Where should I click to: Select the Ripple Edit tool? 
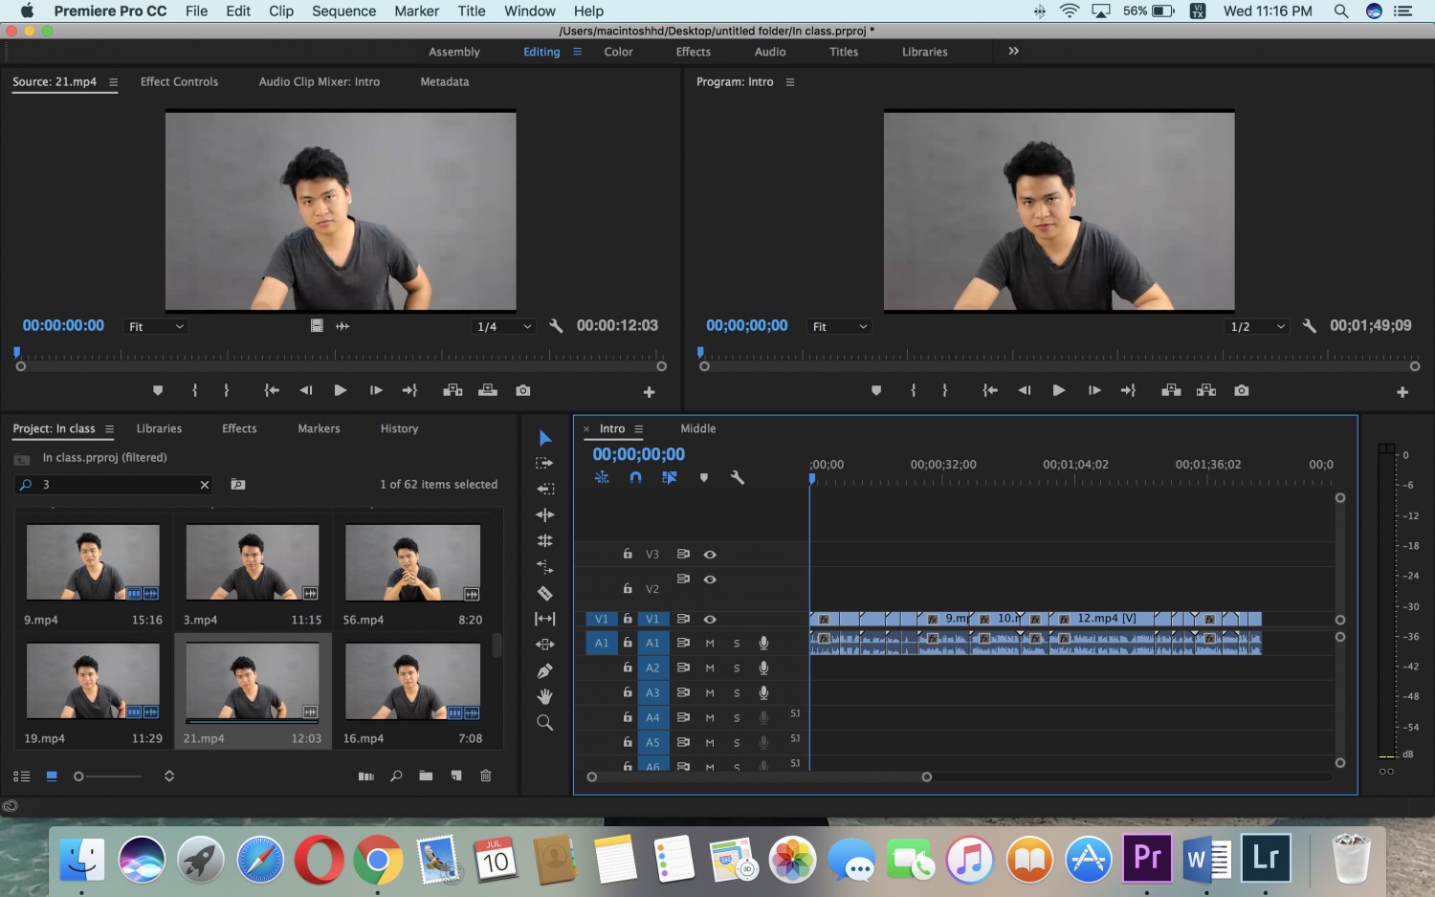click(544, 514)
